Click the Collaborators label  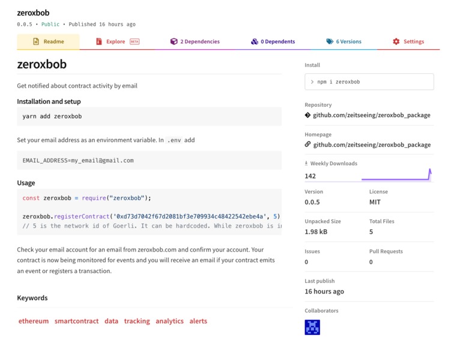321,310
